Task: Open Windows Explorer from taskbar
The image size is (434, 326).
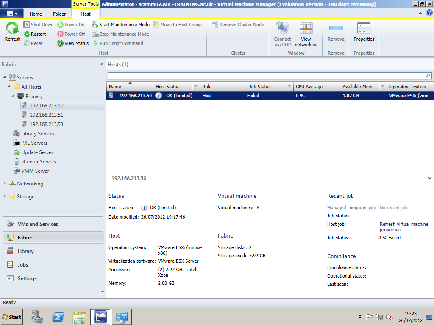Action: [79, 317]
